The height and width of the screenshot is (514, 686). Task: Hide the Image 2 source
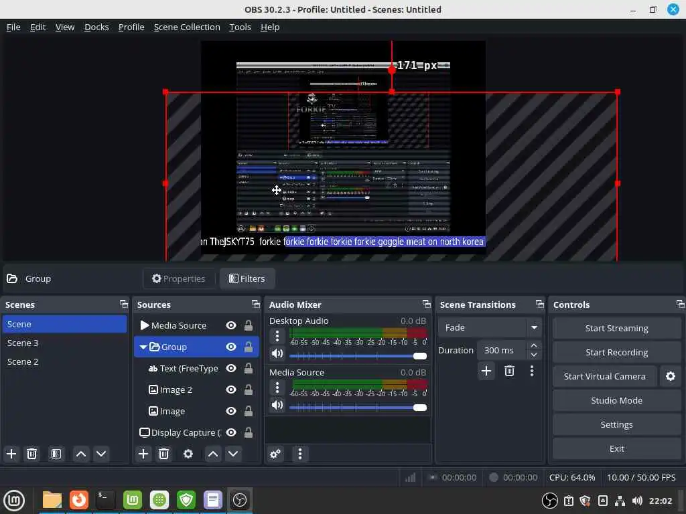[x=231, y=390]
